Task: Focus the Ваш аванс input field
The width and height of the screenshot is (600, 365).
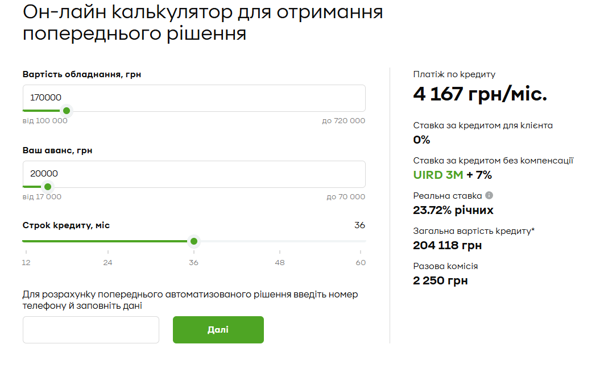Action: [x=193, y=174]
